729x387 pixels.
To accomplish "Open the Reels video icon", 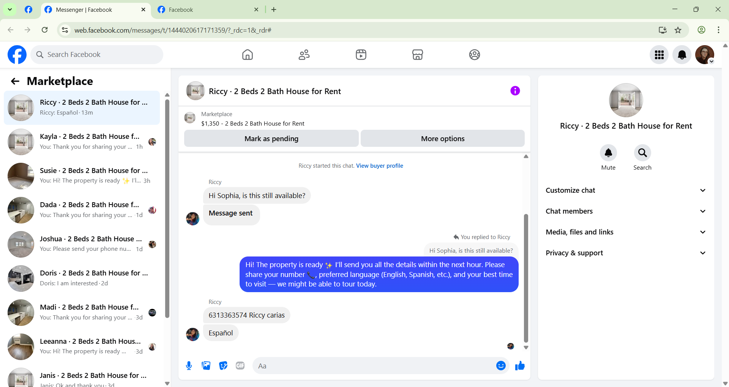I will click(361, 55).
